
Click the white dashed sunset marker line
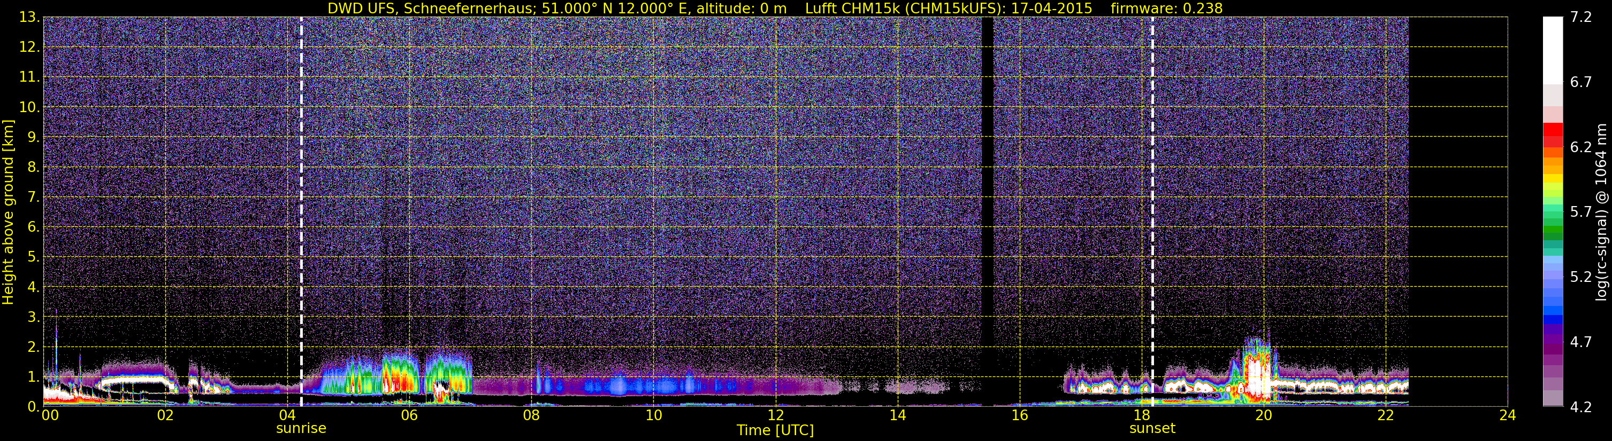[1152, 212]
